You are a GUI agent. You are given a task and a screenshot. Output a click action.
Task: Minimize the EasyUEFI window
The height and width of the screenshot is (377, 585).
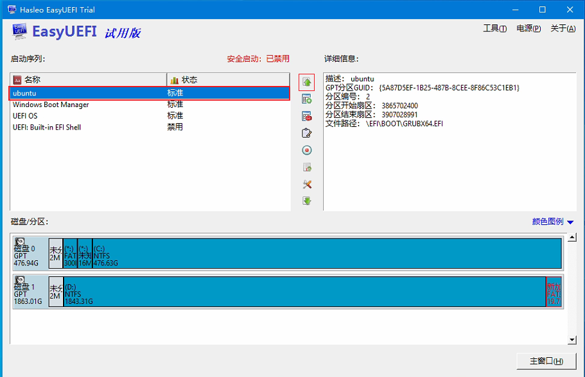[x=515, y=10]
